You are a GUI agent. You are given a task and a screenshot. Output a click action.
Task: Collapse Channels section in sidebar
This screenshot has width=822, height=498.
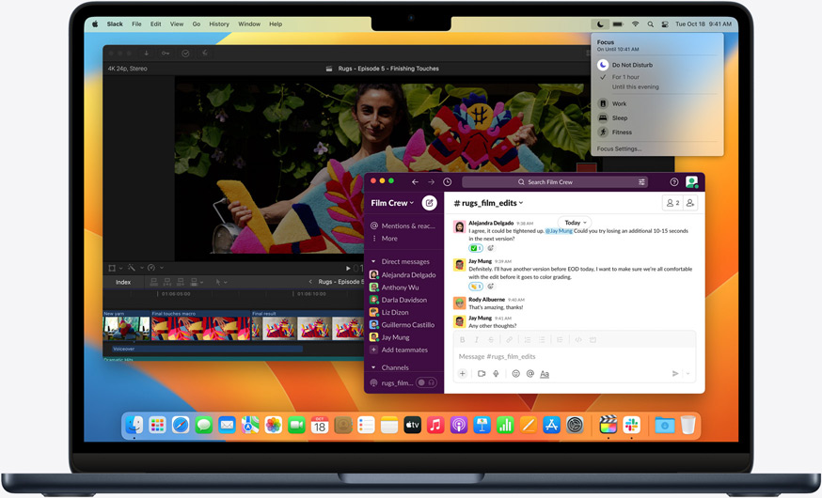point(373,367)
